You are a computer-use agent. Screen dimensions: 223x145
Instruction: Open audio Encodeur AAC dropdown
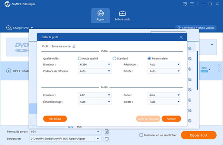[94, 95]
